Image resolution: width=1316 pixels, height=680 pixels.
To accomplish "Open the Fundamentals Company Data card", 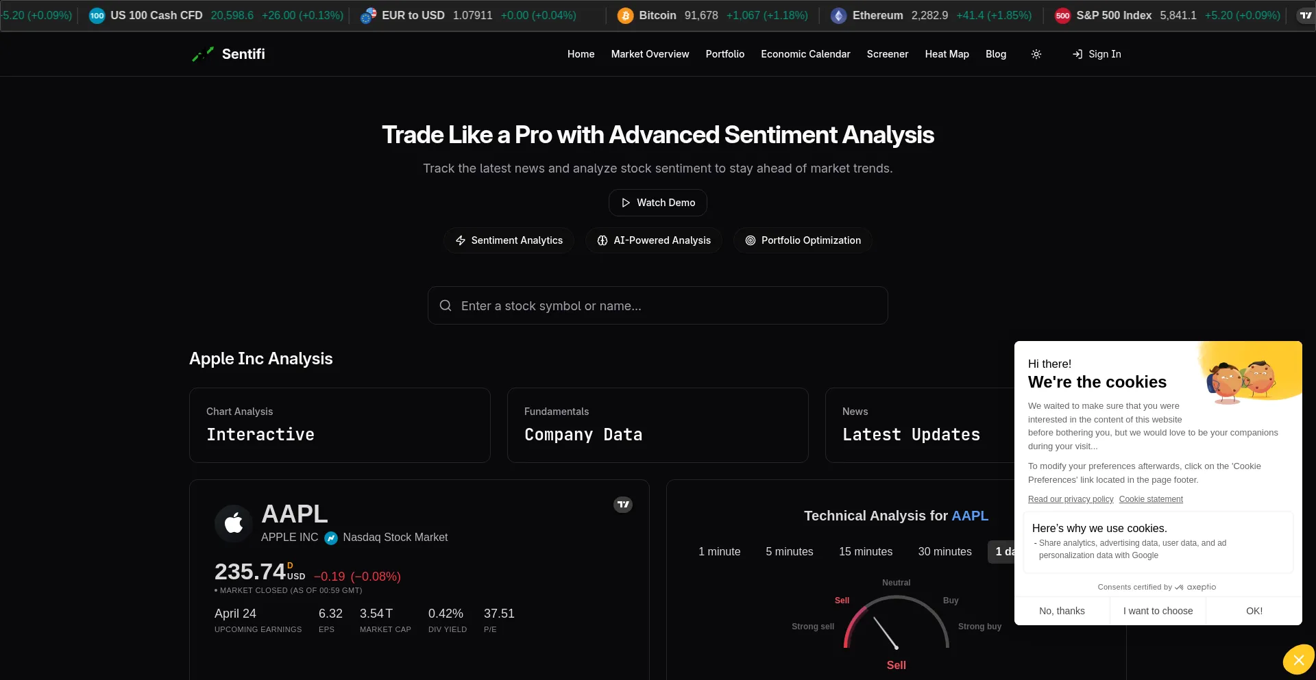I will coord(658,425).
